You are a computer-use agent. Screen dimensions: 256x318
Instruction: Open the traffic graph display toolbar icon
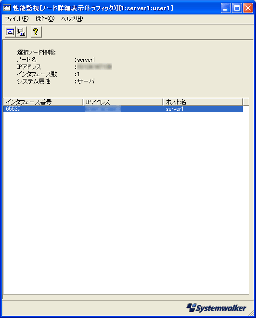(10, 32)
